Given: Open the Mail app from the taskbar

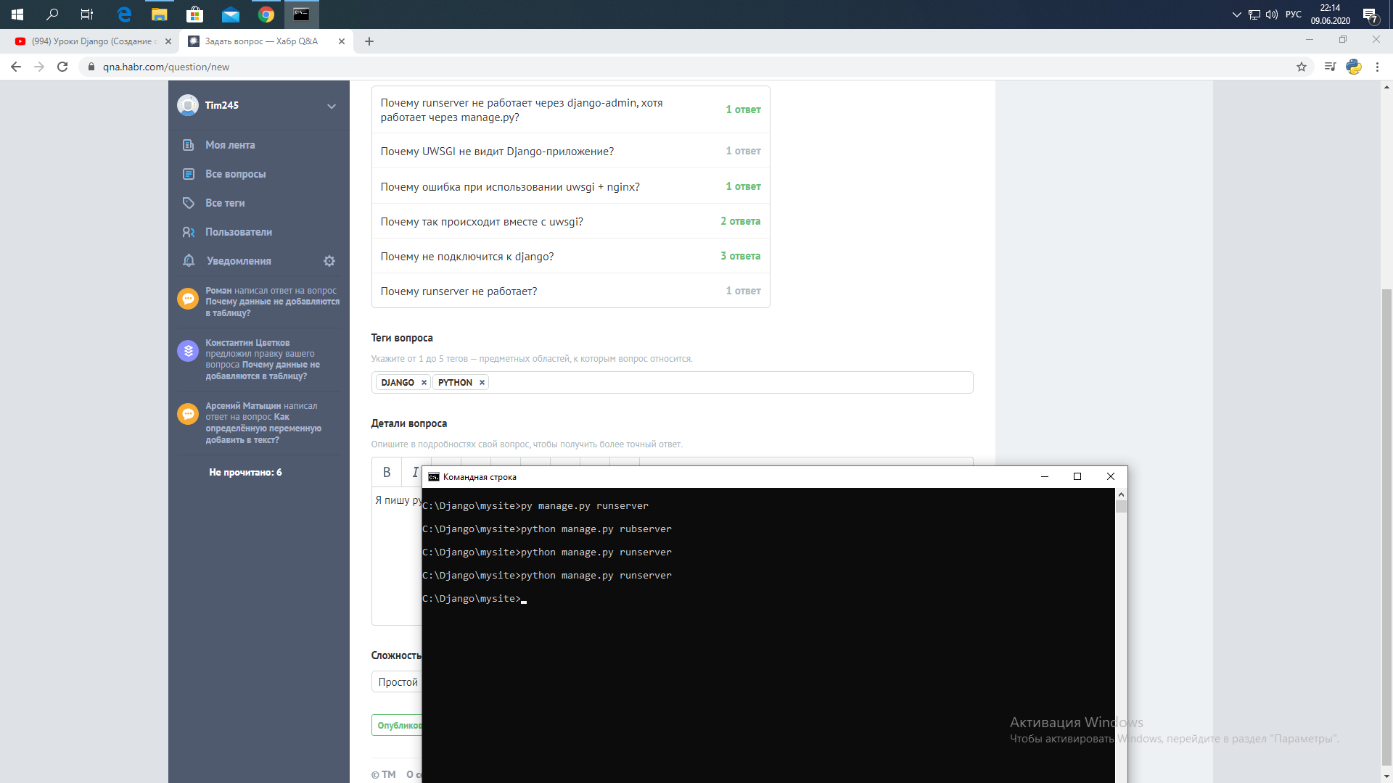Looking at the screenshot, I should (230, 14).
